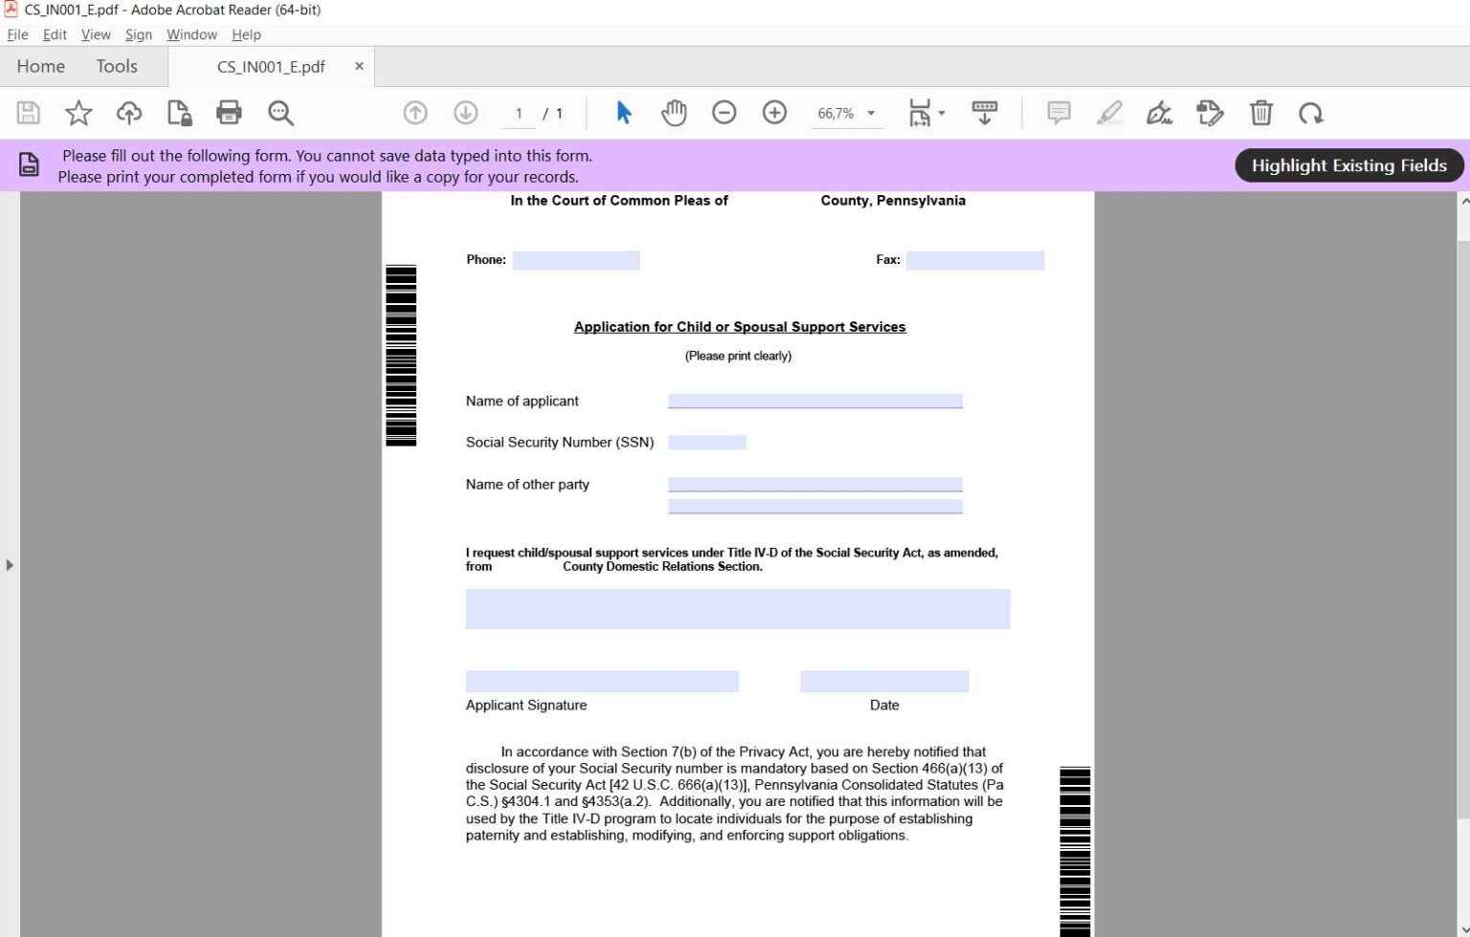Open the Edit menu
This screenshot has width=1470, height=937.
click(x=55, y=34)
